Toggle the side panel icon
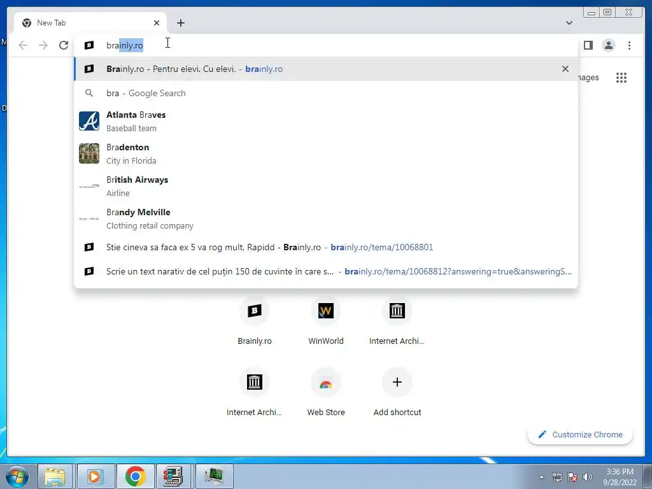The image size is (652, 489). point(588,45)
